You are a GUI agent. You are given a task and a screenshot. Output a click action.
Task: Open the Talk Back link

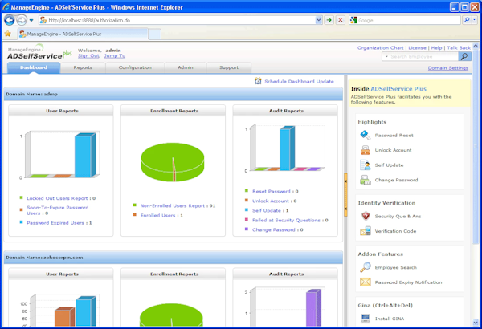coord(459,48)
